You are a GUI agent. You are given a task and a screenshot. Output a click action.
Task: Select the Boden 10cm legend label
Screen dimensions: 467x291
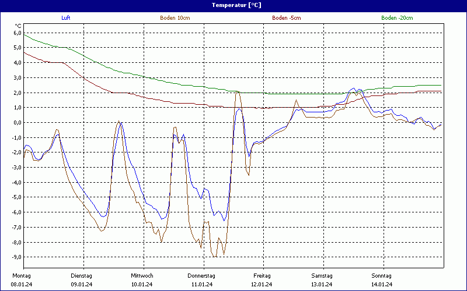175,18
